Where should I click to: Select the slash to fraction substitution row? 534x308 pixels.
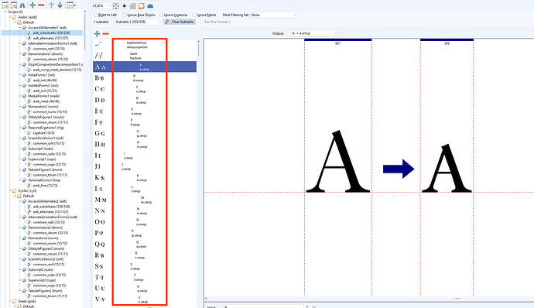pyautogui.click(x=145, y=56)
